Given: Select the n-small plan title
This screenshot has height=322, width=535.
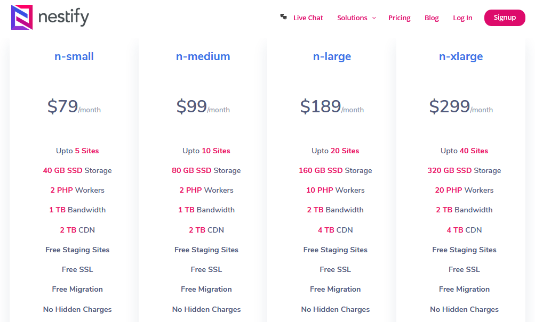Looking at the screenshot, I should (74, 56).
